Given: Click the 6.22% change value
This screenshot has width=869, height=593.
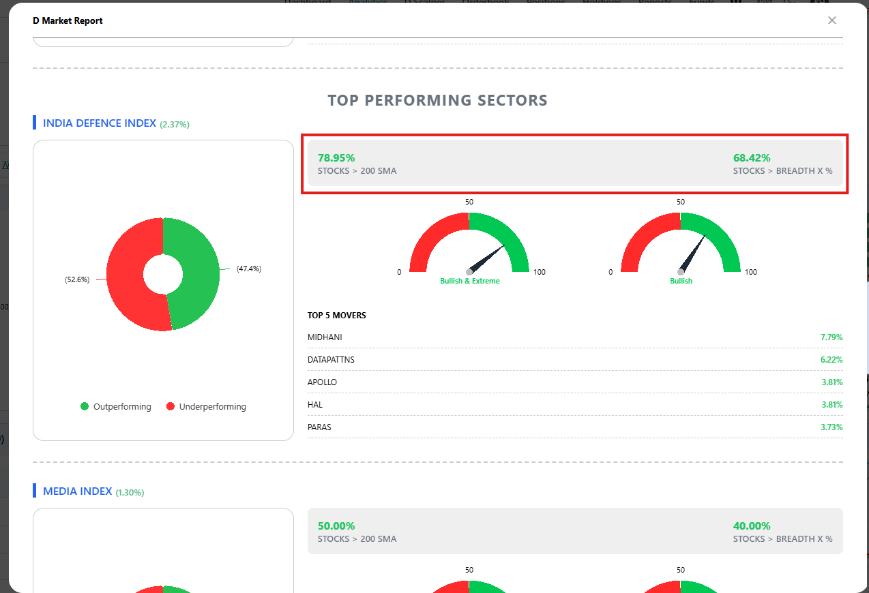Looking at the screenshot, I should 831,360.
